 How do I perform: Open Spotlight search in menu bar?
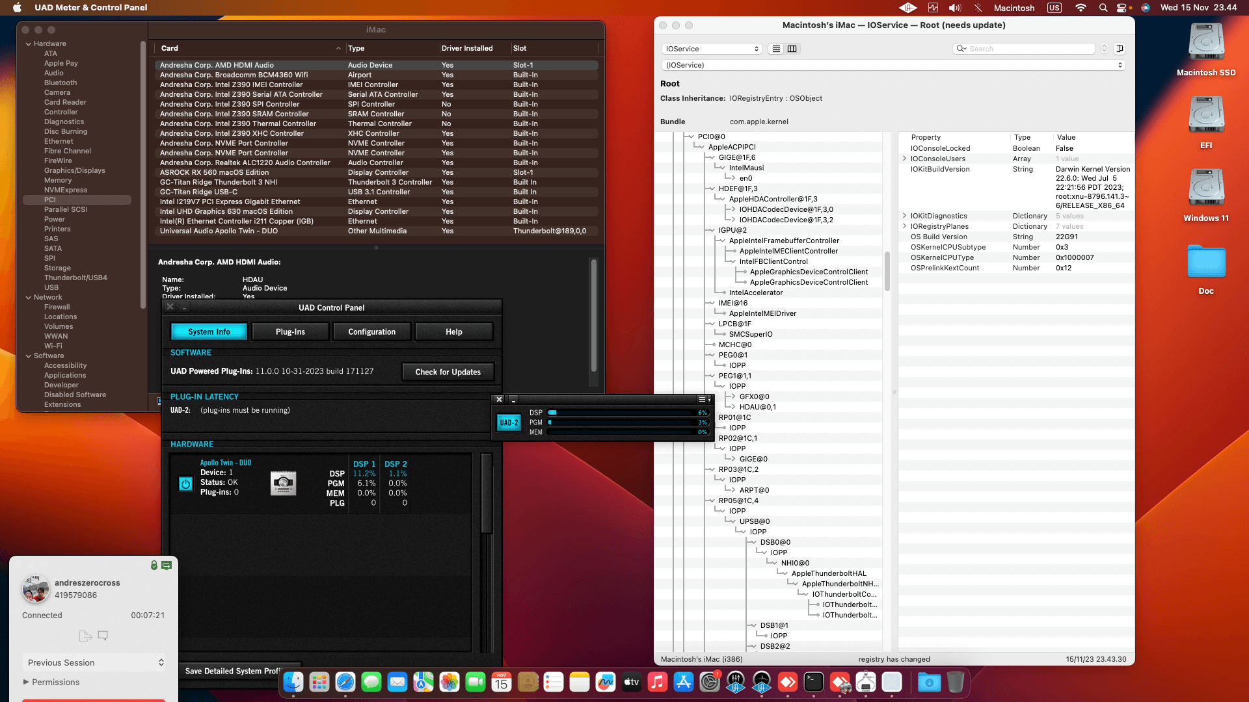(1103, 8)
